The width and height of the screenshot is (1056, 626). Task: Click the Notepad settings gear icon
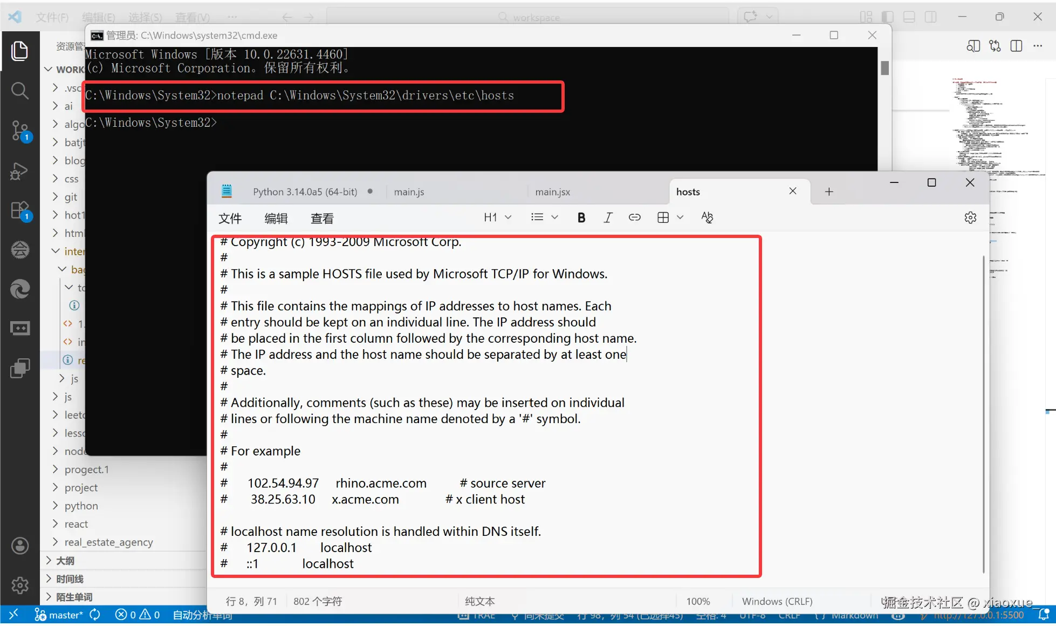point(970,217)
